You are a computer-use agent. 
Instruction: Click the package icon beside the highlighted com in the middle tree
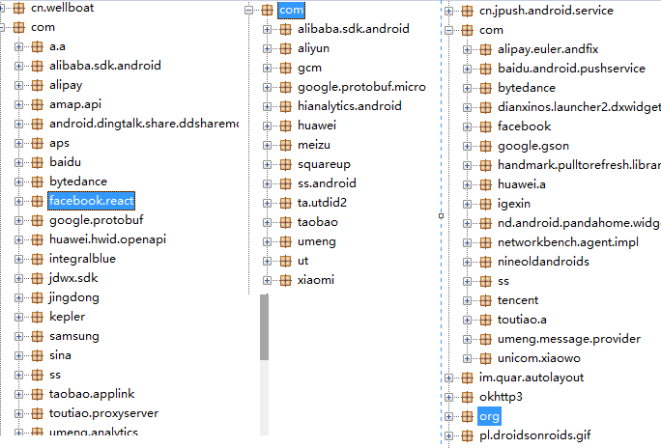pos(268,10)
